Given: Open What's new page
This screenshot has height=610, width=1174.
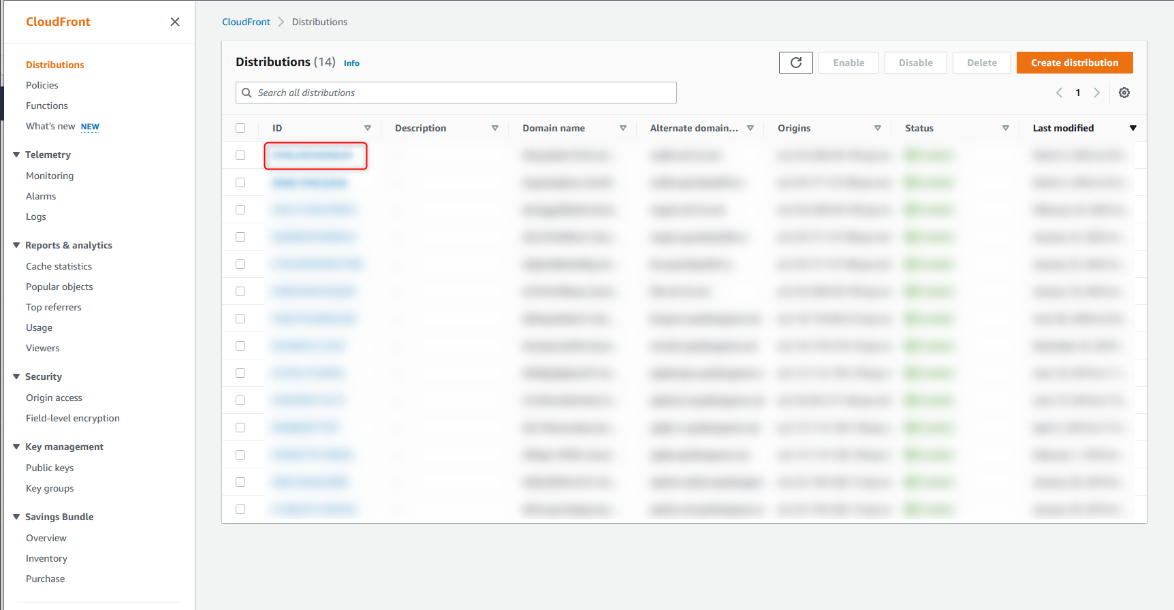Looking at the screenshot, I should coord(50,126).
